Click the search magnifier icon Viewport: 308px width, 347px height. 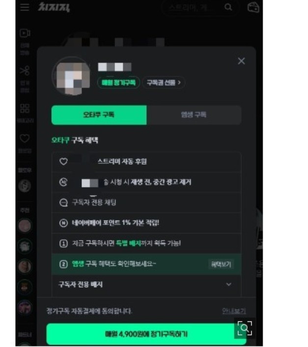(228, 7)
